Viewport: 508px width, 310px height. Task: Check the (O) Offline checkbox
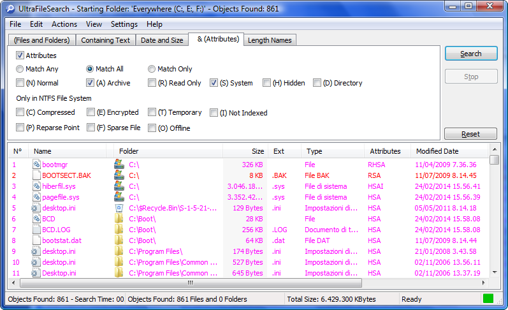point(152,128)
